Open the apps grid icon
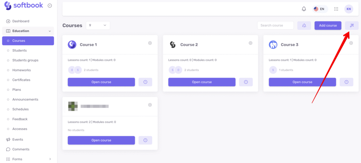This screenshot has height=163, width=361. [x=336, y=9]
